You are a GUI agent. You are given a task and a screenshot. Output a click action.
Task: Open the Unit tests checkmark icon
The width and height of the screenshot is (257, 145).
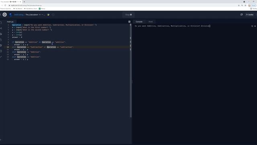click(x=1, y=57)
